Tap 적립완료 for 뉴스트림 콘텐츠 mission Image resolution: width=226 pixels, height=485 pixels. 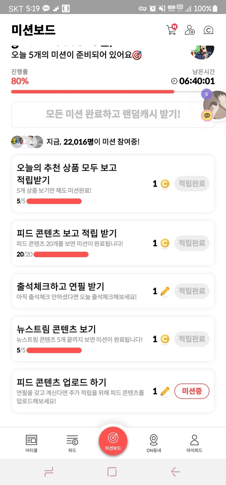192,339
